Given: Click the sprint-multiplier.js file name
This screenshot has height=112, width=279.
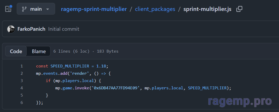Looking at the screenshot, I should coord(207,9).
